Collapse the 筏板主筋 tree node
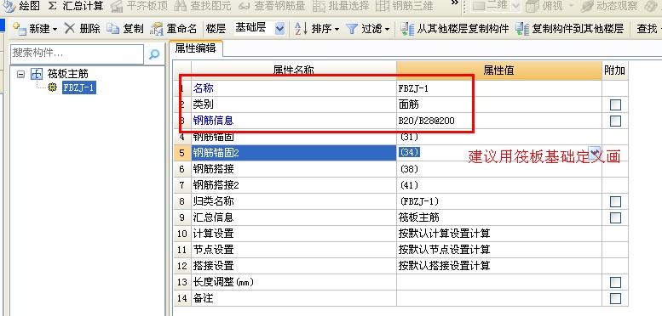 pos(20,74)
